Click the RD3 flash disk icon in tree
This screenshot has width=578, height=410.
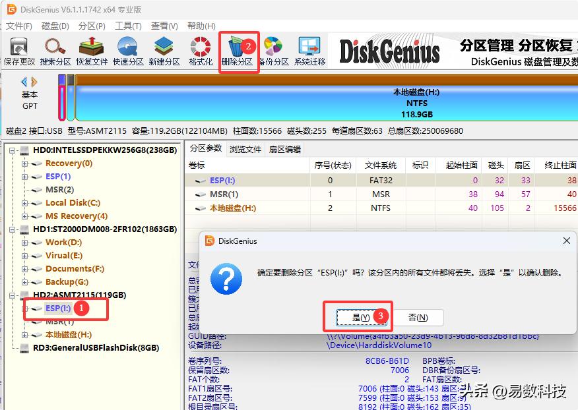coord(24,348)
